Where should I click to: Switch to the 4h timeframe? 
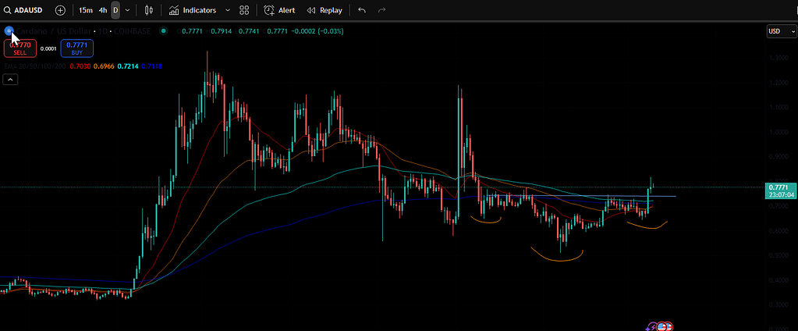[x=102, y=10]
